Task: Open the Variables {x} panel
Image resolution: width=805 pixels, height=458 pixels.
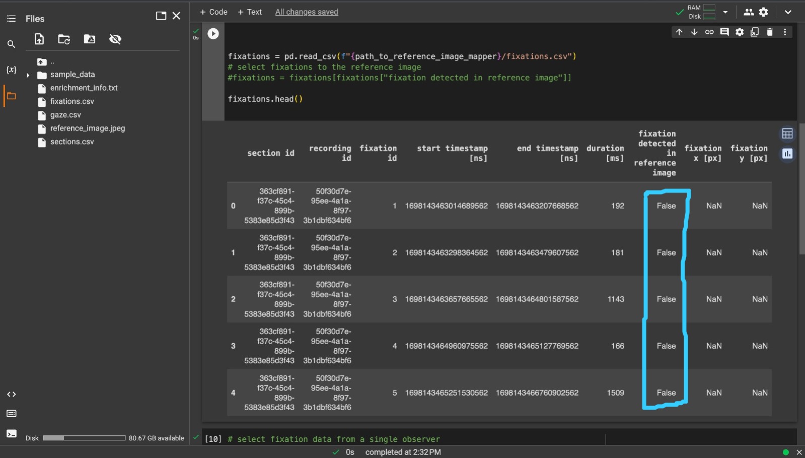Action: (11, 70)
